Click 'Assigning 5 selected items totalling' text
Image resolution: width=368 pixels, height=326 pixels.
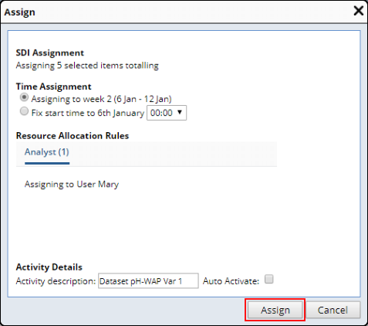(x=87, y=66)
